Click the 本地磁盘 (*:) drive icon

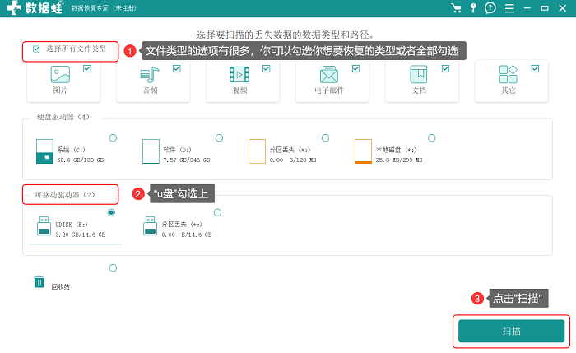click(x=363, y=151)
